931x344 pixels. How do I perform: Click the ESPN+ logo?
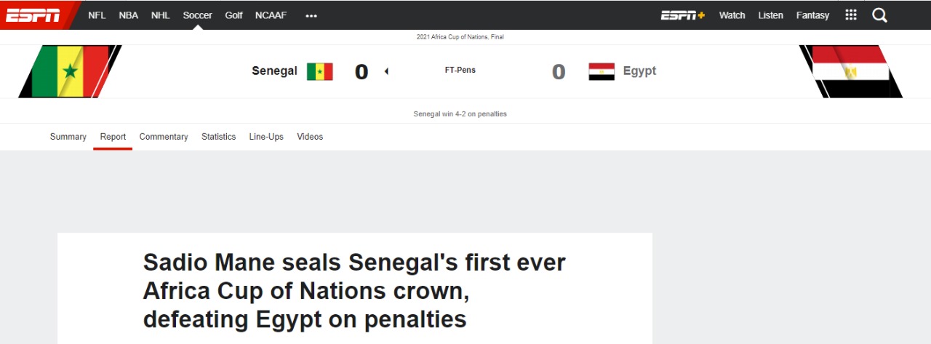[682, 15]
